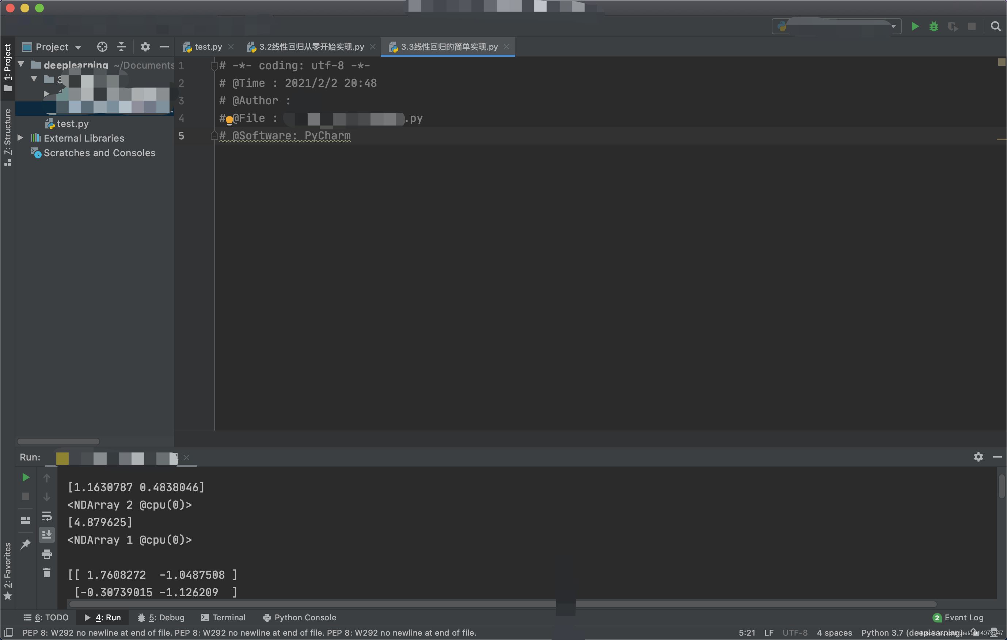The width and height of the screenshot is (1007, 640).
Task: Expand the External Libraries tree item
Action: [20, 138]
